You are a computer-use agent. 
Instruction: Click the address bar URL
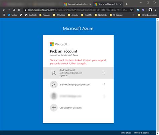(77, 10)
